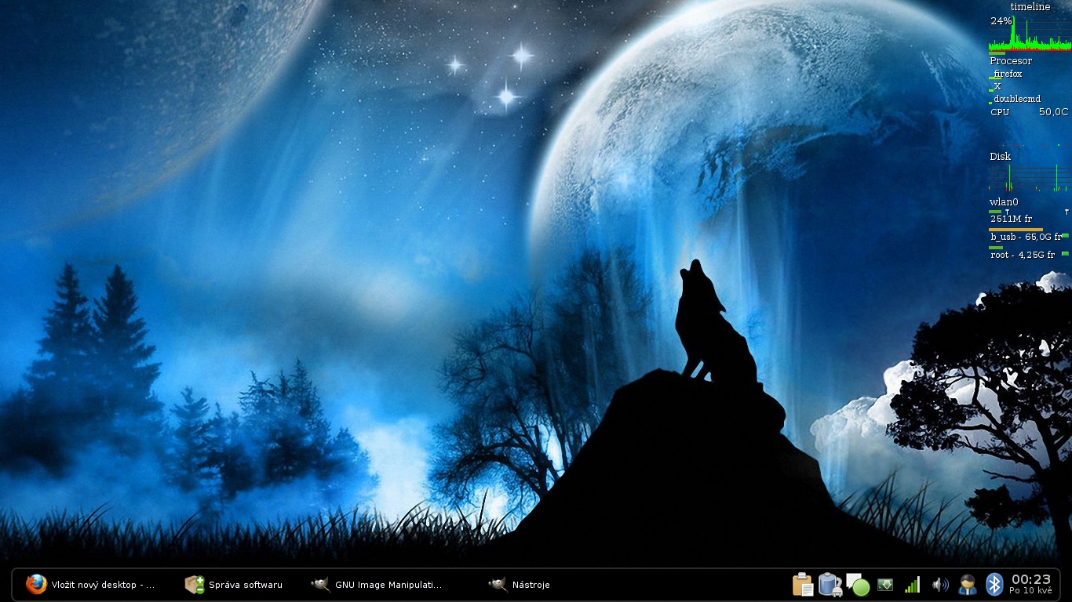Switch to the GIMP Nástroje window
Viewport: 1072px width, 602px height.
(519, 585)
